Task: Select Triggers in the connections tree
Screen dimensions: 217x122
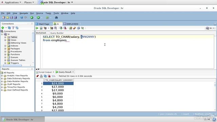Action: 15,63
